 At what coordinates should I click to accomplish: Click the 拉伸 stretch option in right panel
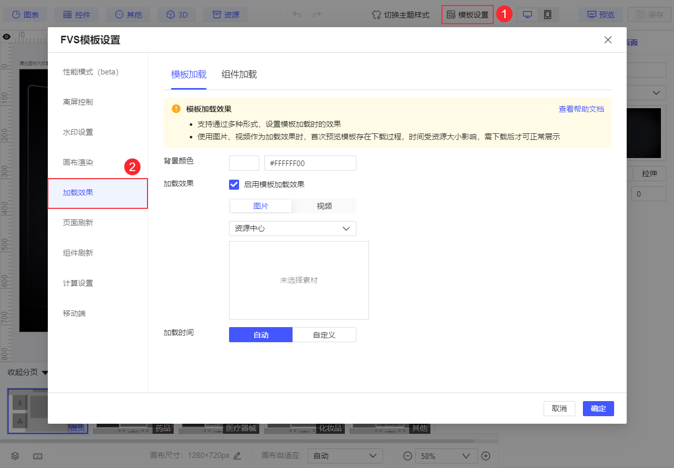[x=649, y=174]
